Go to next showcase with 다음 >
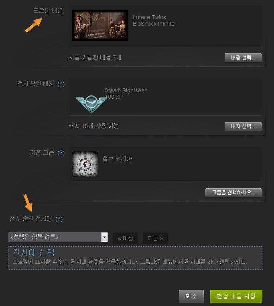Screen dimensions: 274x306 pos(155,238)
